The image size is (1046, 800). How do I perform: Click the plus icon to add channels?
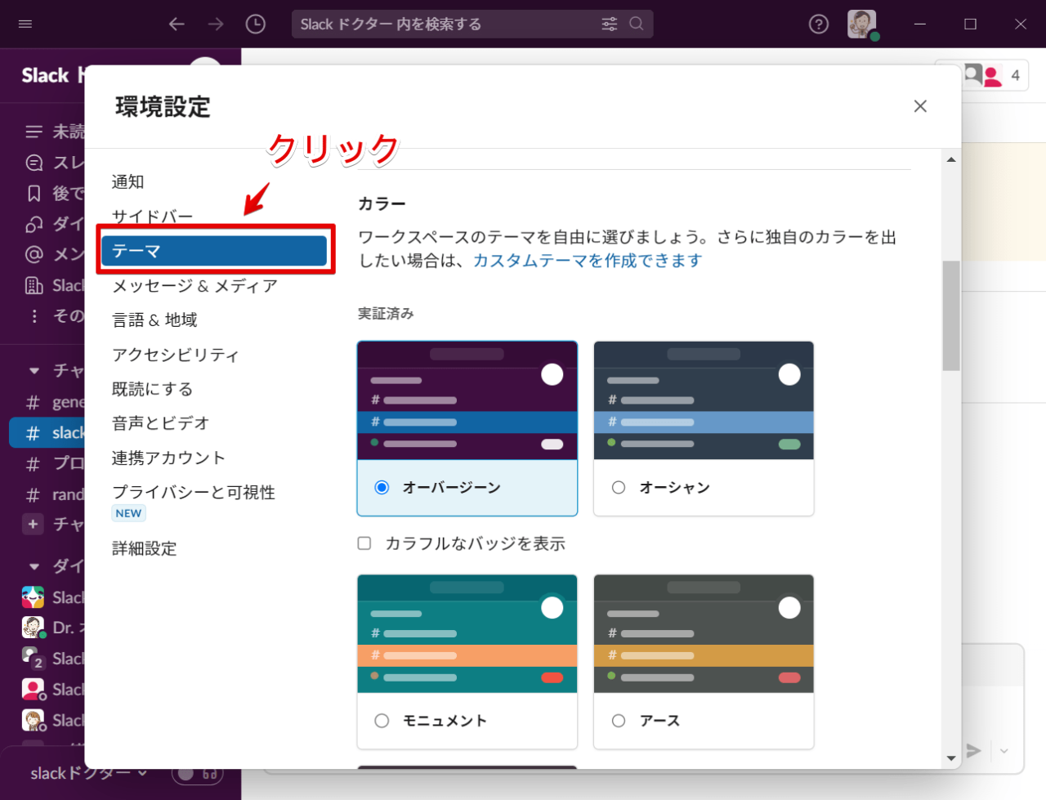[x=33, y=524]
